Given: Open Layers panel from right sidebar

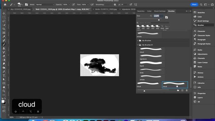Looking at the screenshot, I should coord(200,97).
